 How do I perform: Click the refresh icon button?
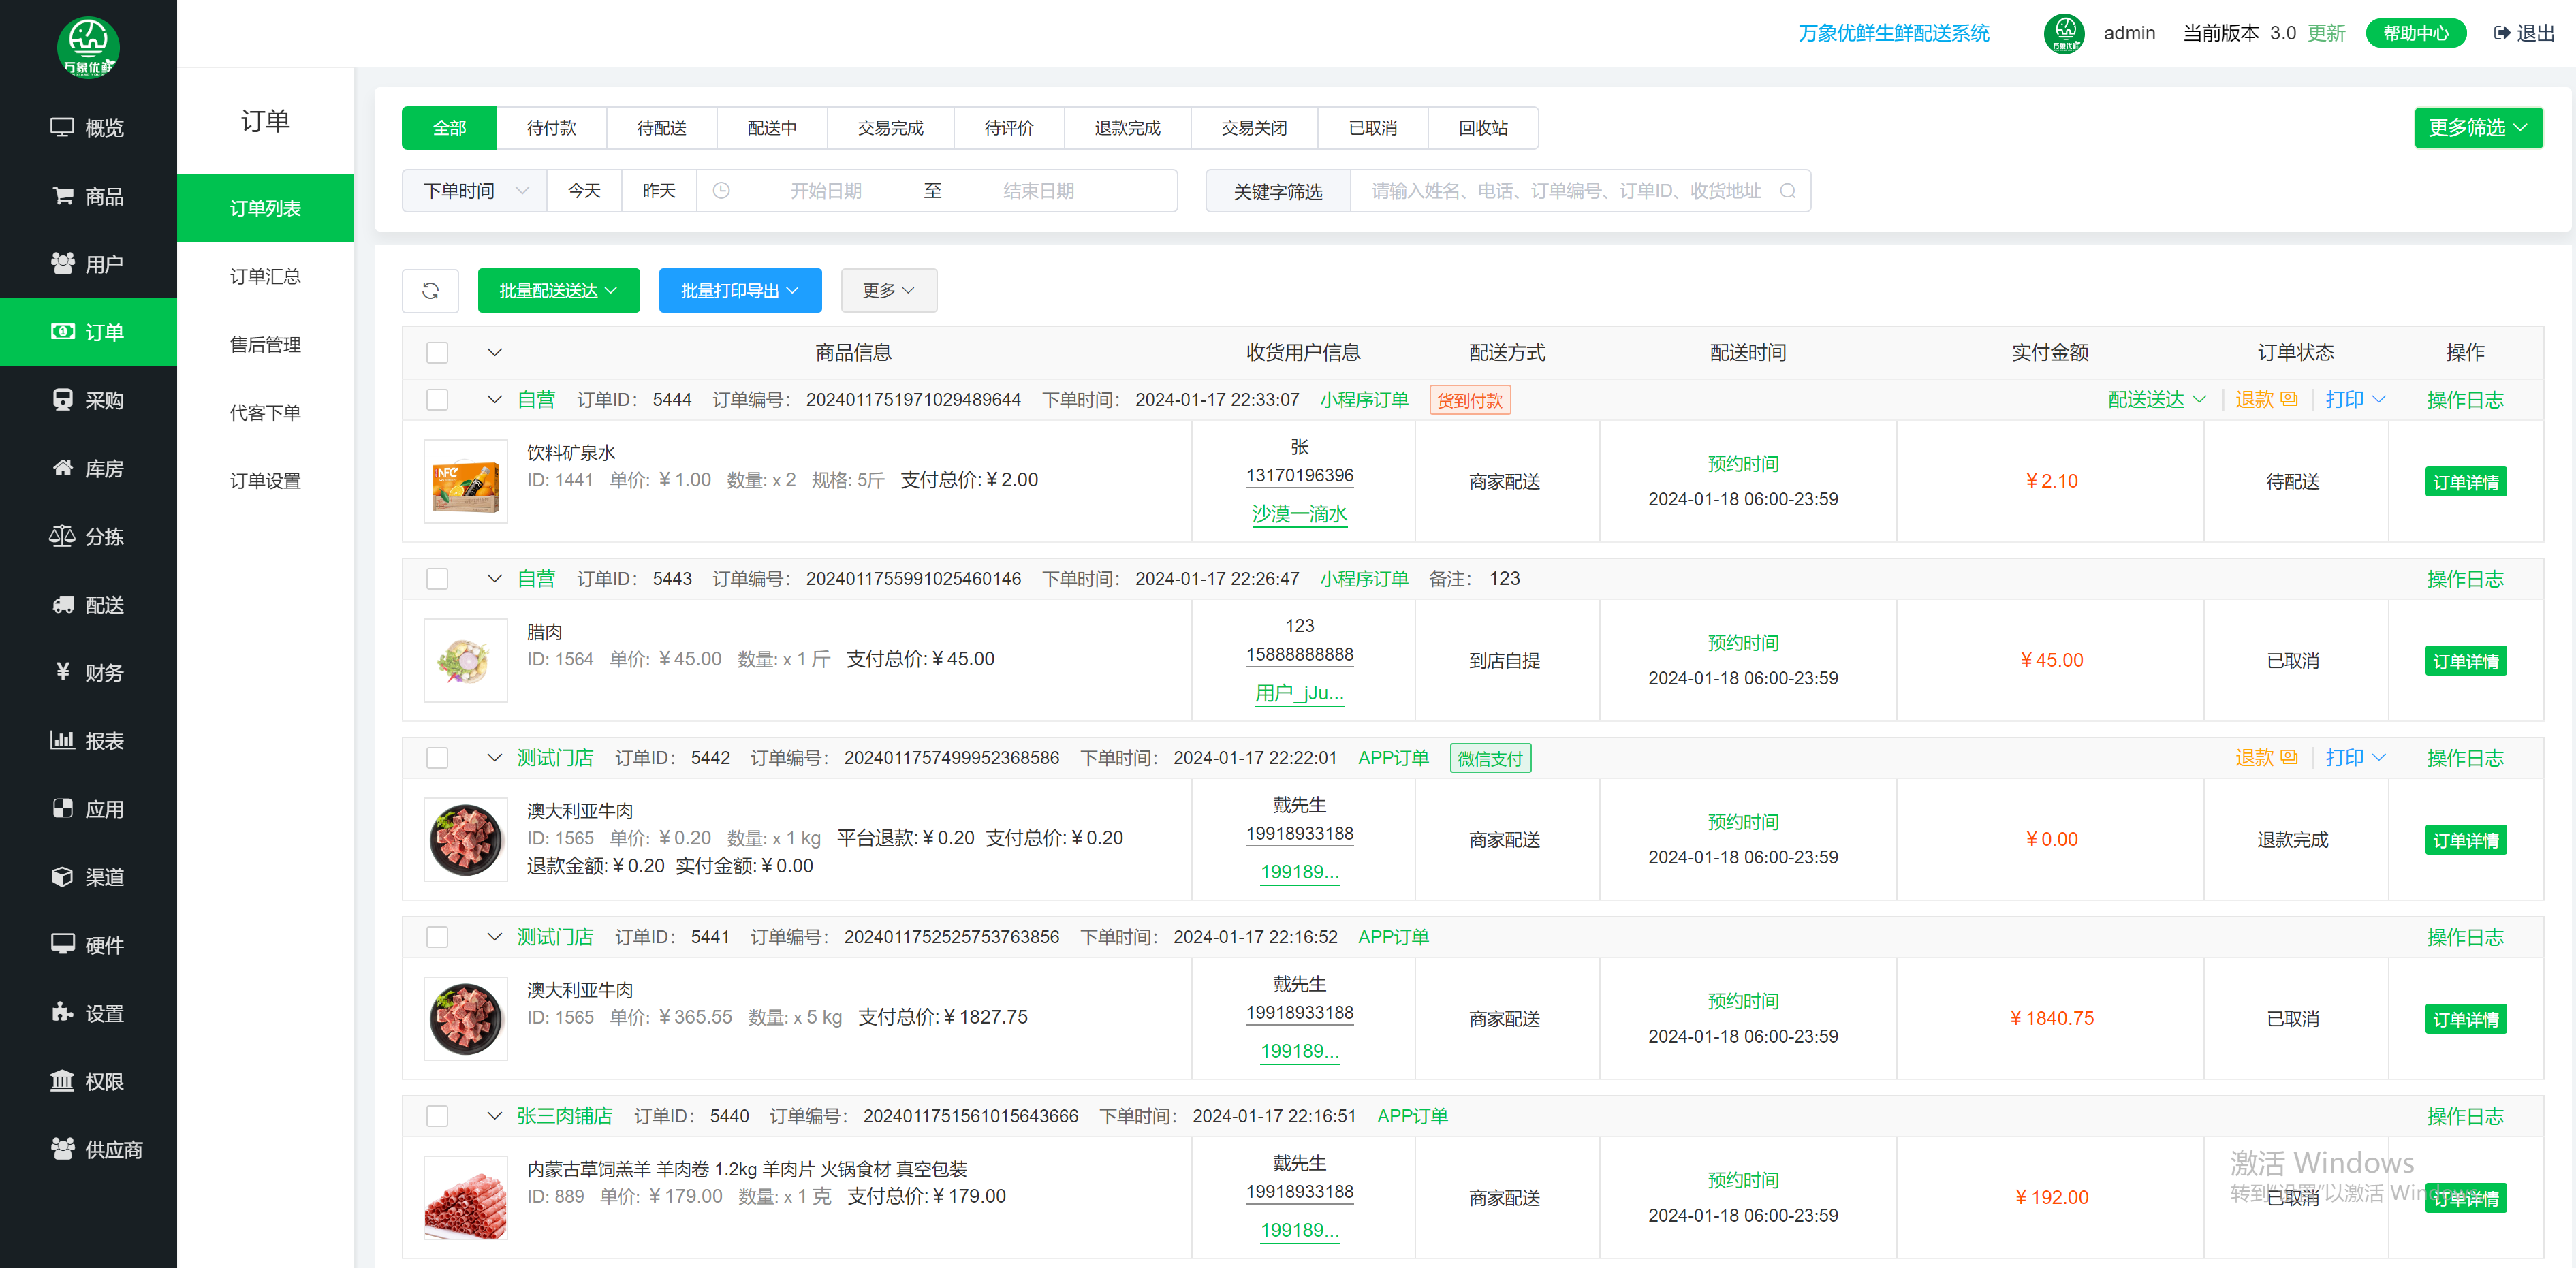430,290
